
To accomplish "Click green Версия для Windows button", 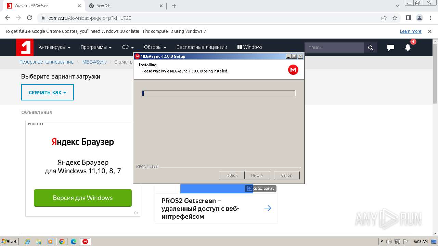I will (83, 198).
